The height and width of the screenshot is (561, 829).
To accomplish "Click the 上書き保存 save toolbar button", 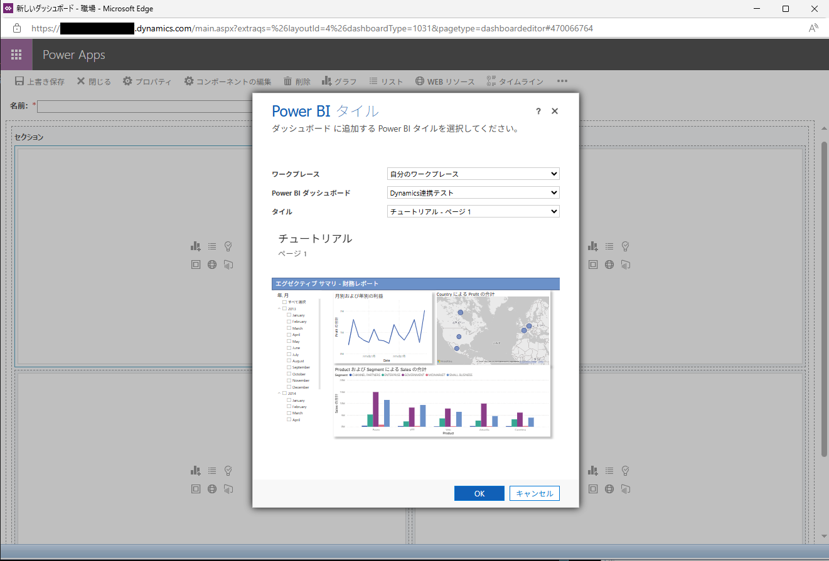I will coord(40,81).
